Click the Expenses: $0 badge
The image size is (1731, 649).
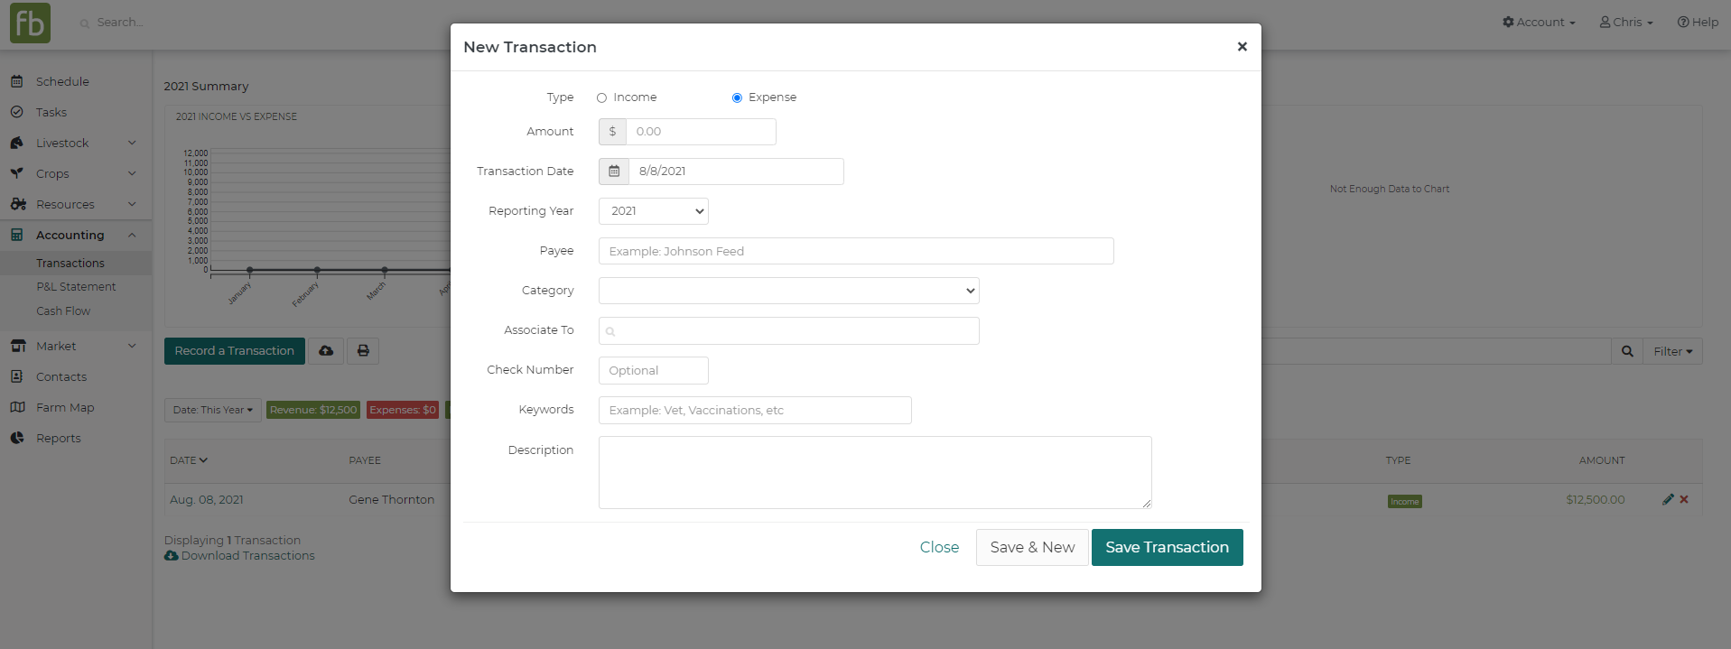[x=403, y=410]
